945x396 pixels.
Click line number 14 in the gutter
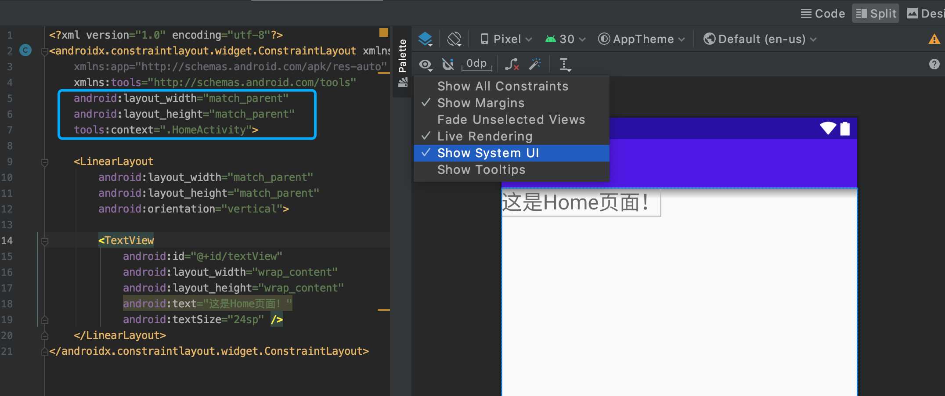7,240
